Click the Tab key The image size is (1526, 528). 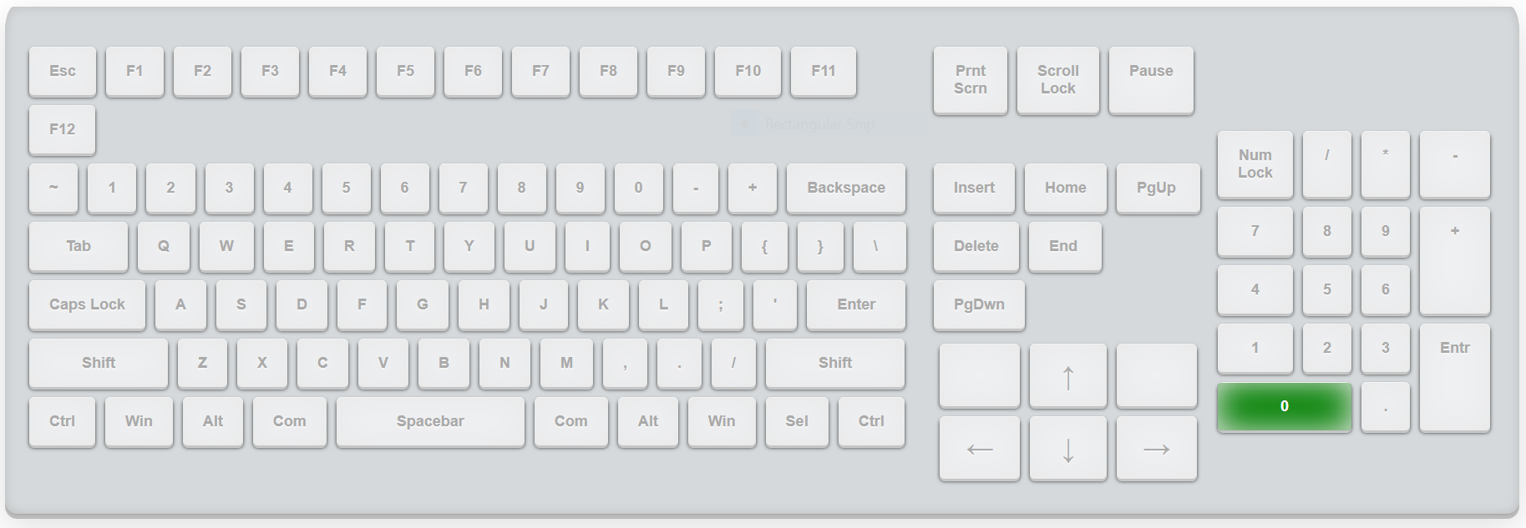click(79, 246)
